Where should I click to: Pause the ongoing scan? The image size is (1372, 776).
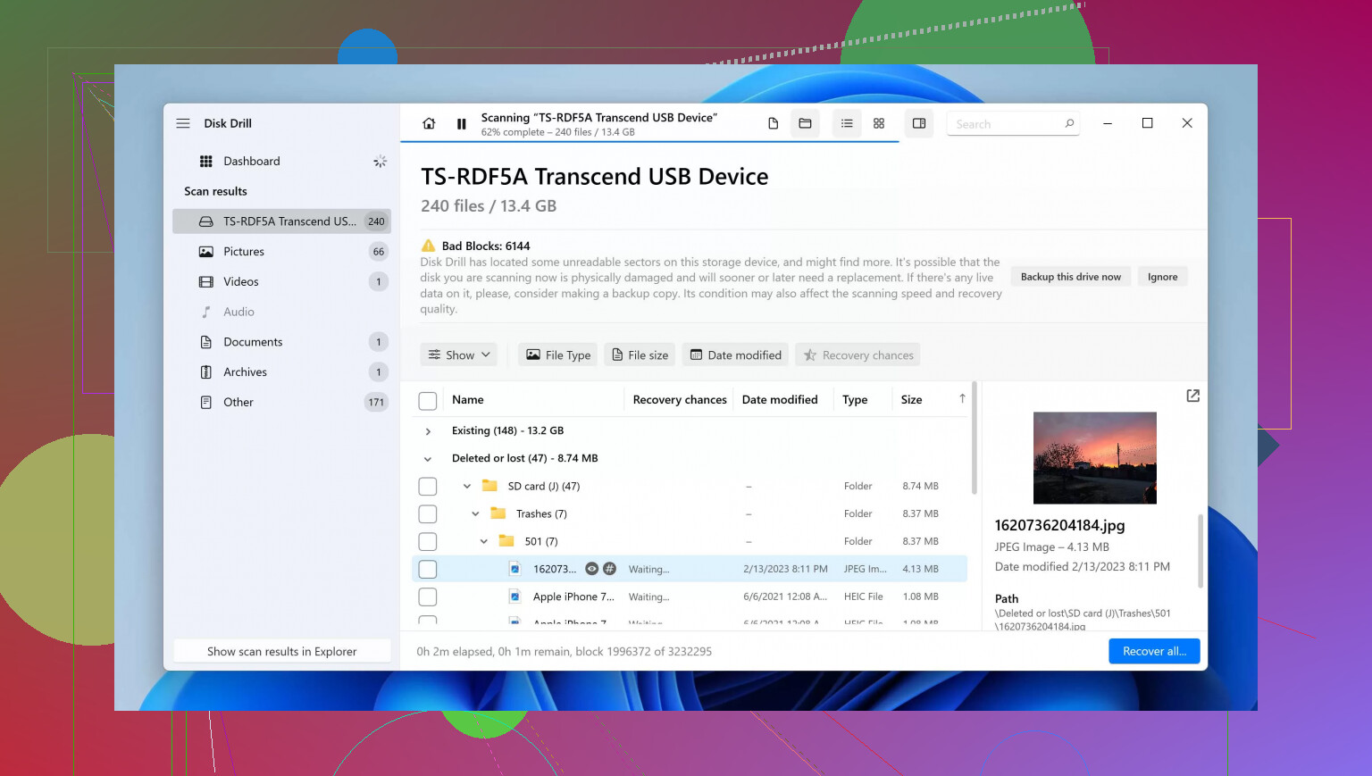coord(461,124)
